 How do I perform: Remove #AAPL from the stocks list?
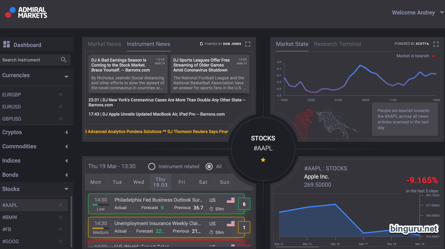point(60,205)
